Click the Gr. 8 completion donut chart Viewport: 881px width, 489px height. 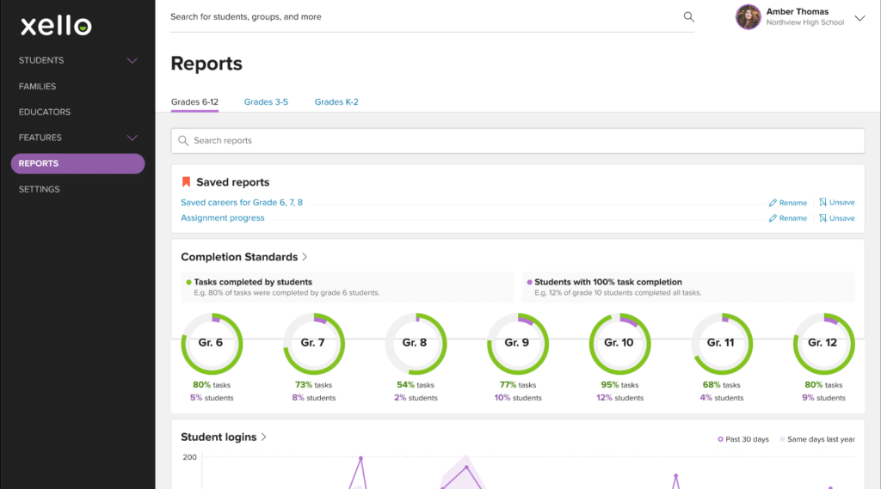click(x=416, y=344)
